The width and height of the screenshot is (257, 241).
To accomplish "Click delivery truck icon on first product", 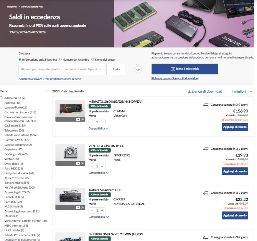I will [206, 105].
